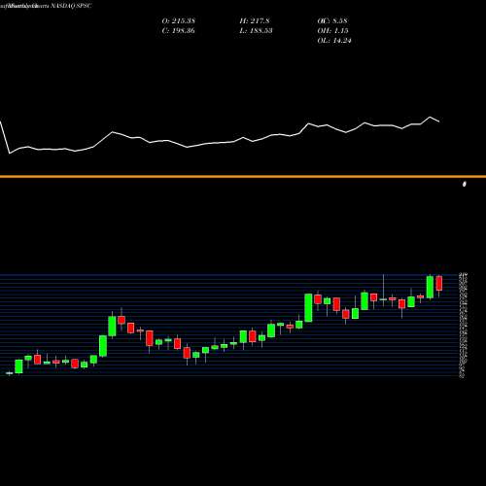Click the 'OC: 8.58' value
Screen dimensions: 486x486
[x=332, y=21]
